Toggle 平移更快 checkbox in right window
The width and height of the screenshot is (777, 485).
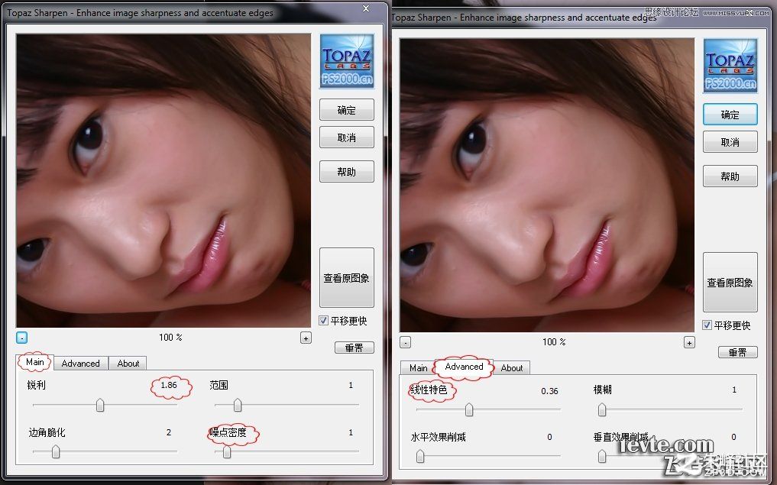[x=707, y=325]
